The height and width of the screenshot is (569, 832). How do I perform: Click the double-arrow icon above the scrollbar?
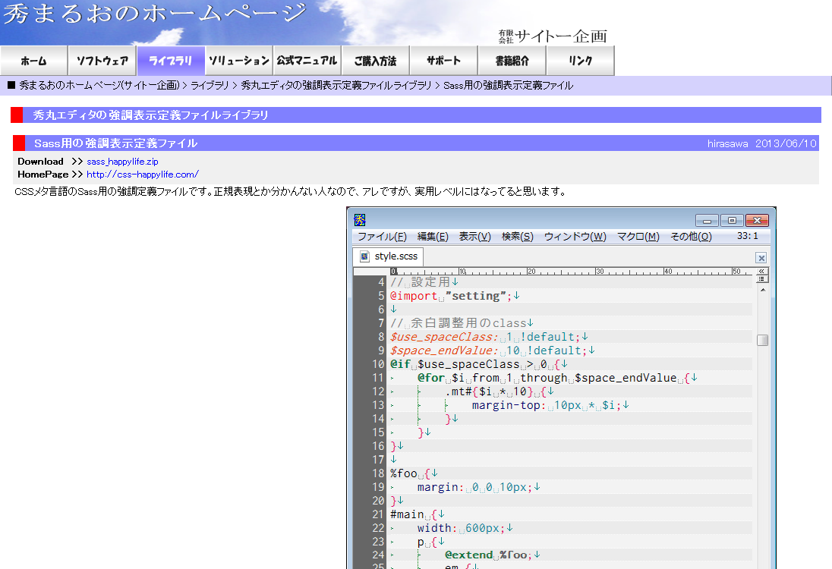tap(762, 271)
